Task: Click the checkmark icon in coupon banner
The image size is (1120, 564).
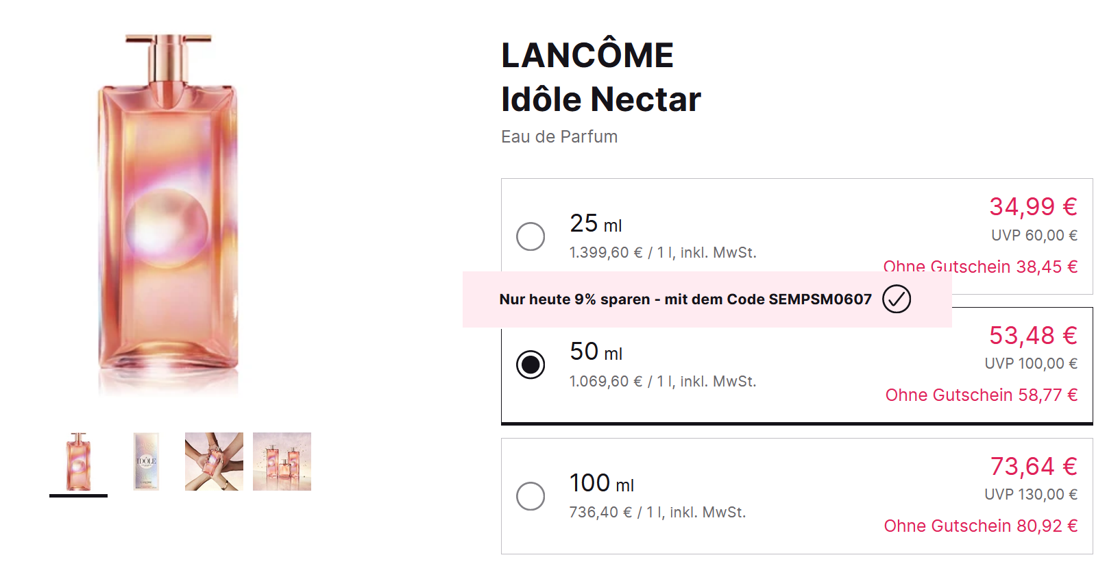Action: click(897, 299)
